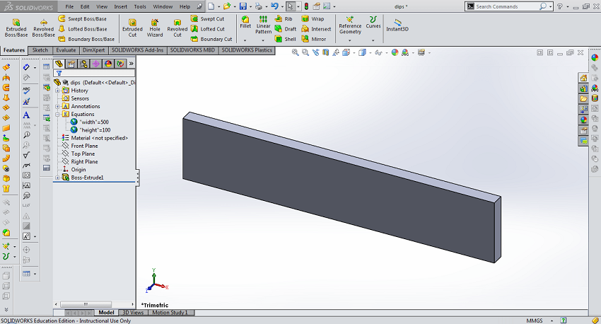Screen dimensions: 601x324
Task: Apply a Fillet
Action: [245, 22]
